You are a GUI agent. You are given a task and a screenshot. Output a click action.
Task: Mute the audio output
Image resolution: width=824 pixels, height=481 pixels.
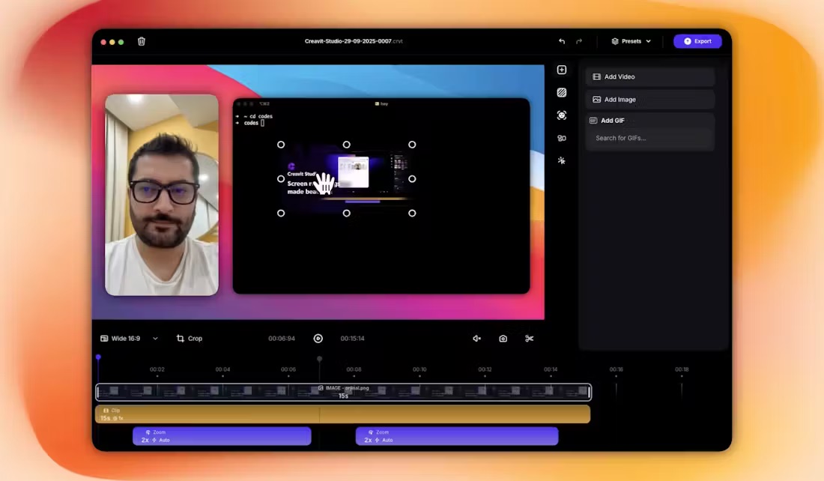tap(476, 338)
